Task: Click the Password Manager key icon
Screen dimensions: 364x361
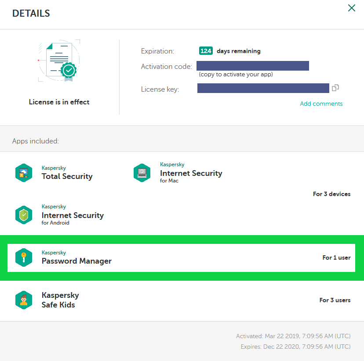Action: [x=24, y=257]
